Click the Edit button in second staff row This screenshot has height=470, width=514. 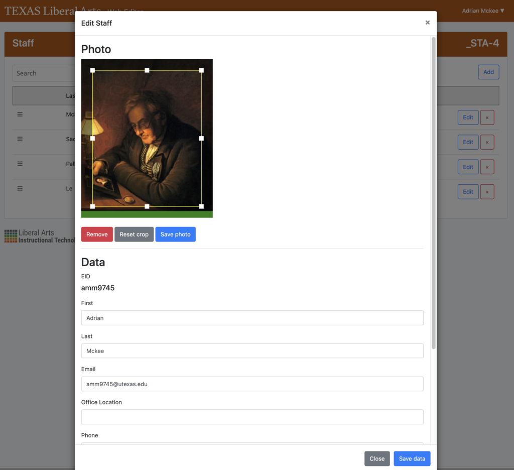pyautogui.click(x=468, y=142)
